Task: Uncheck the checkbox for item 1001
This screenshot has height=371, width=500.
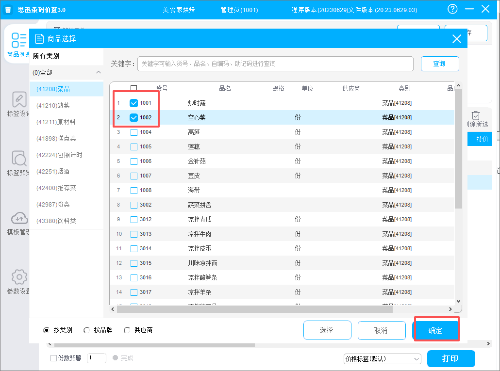Action: click(x=134, y=103)
